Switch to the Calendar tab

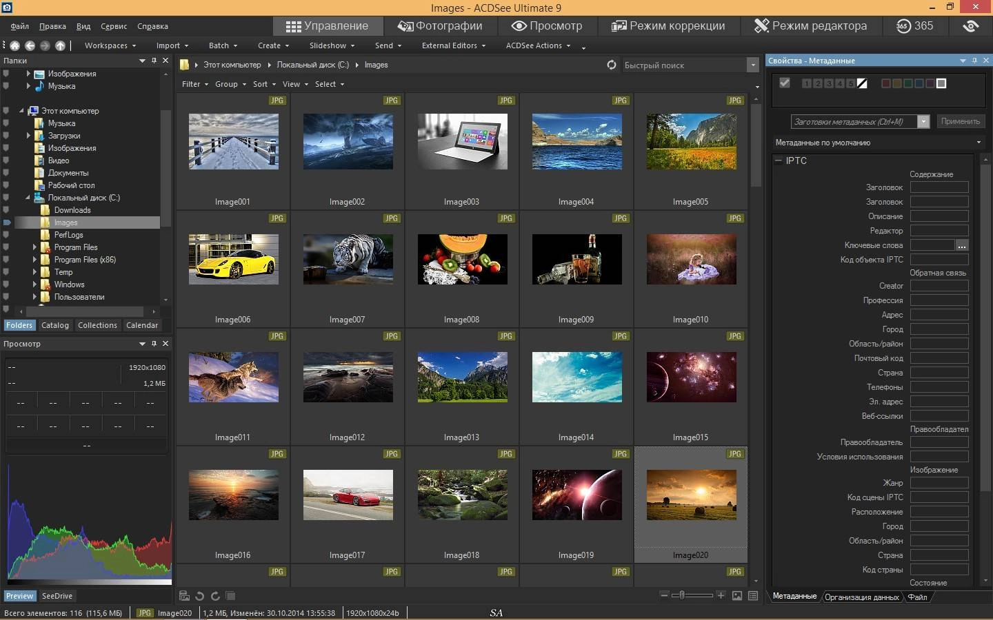(142, 325)
